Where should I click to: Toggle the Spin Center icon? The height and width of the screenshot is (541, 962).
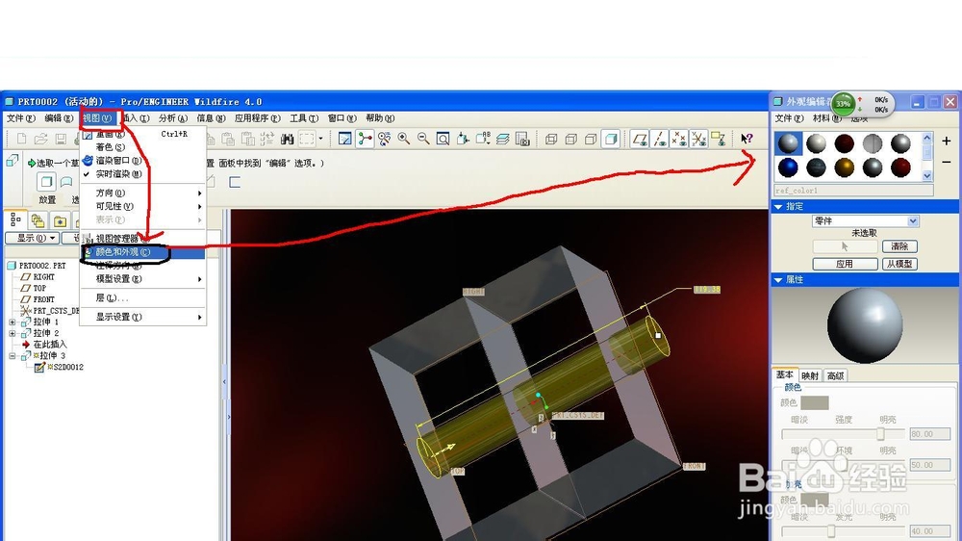[365, 140]
